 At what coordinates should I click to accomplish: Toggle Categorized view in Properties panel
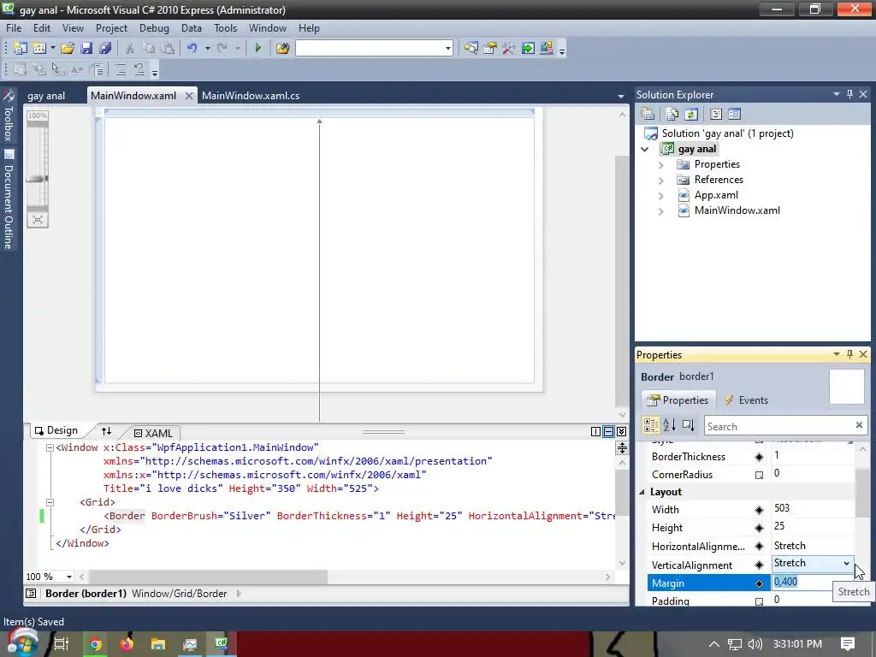[x=651, y=425]
